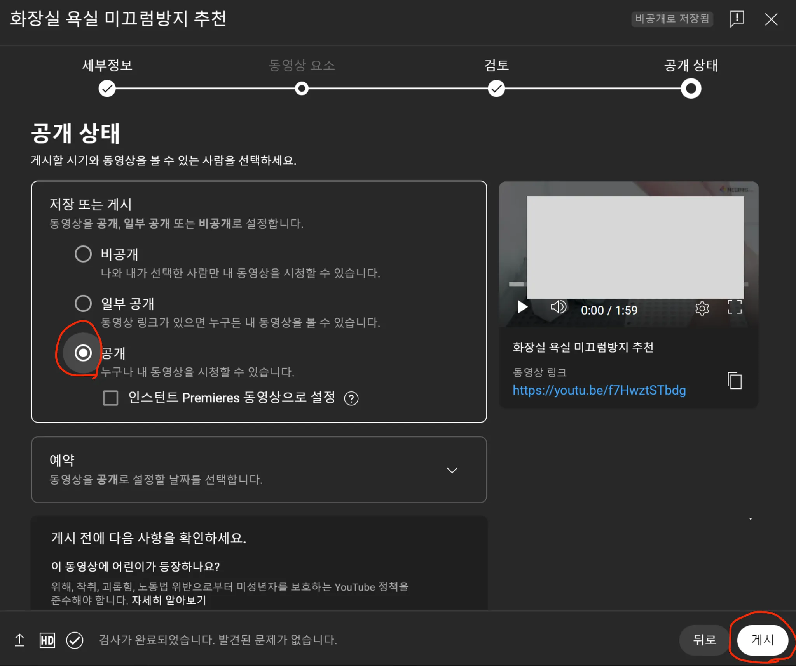Open the preview player settings gear
796x666 pixels.
tap(702, 309)
